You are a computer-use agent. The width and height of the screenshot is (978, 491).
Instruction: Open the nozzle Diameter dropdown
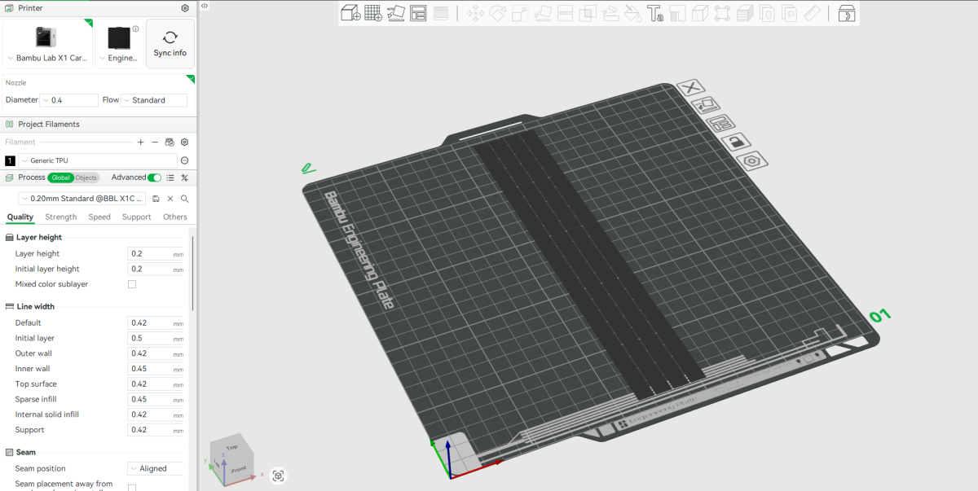click(x=68, y=100)
